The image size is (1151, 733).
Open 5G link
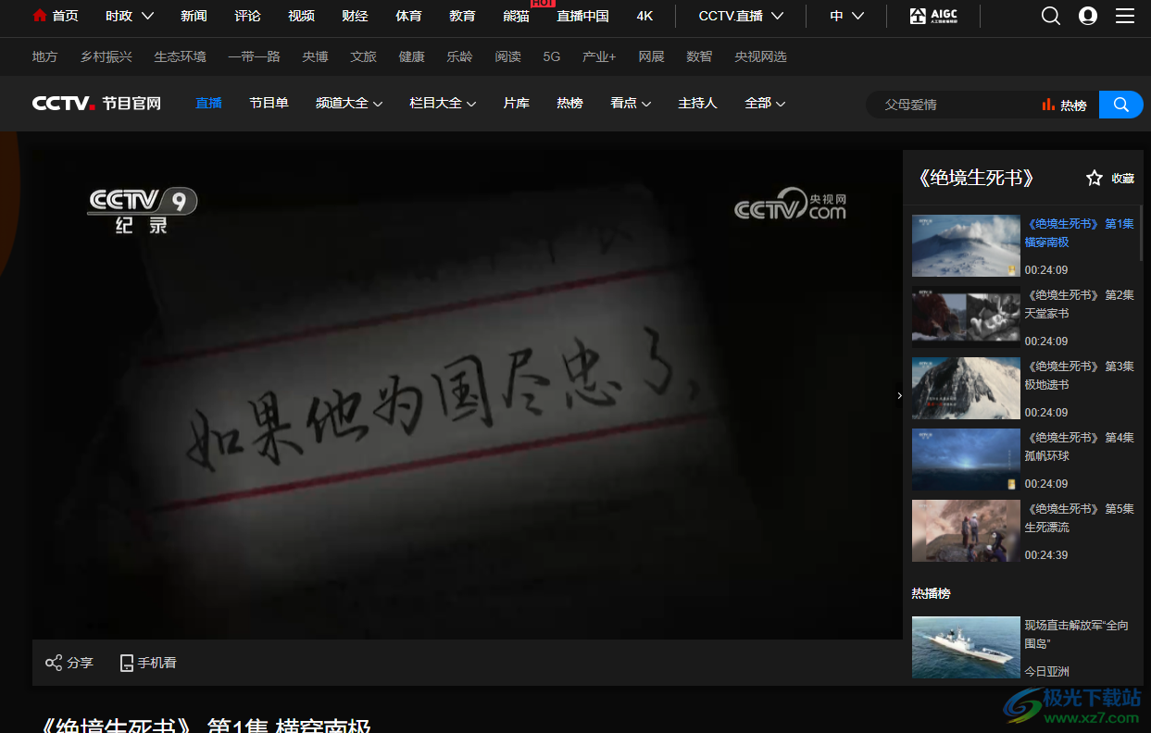click(552, 56)
